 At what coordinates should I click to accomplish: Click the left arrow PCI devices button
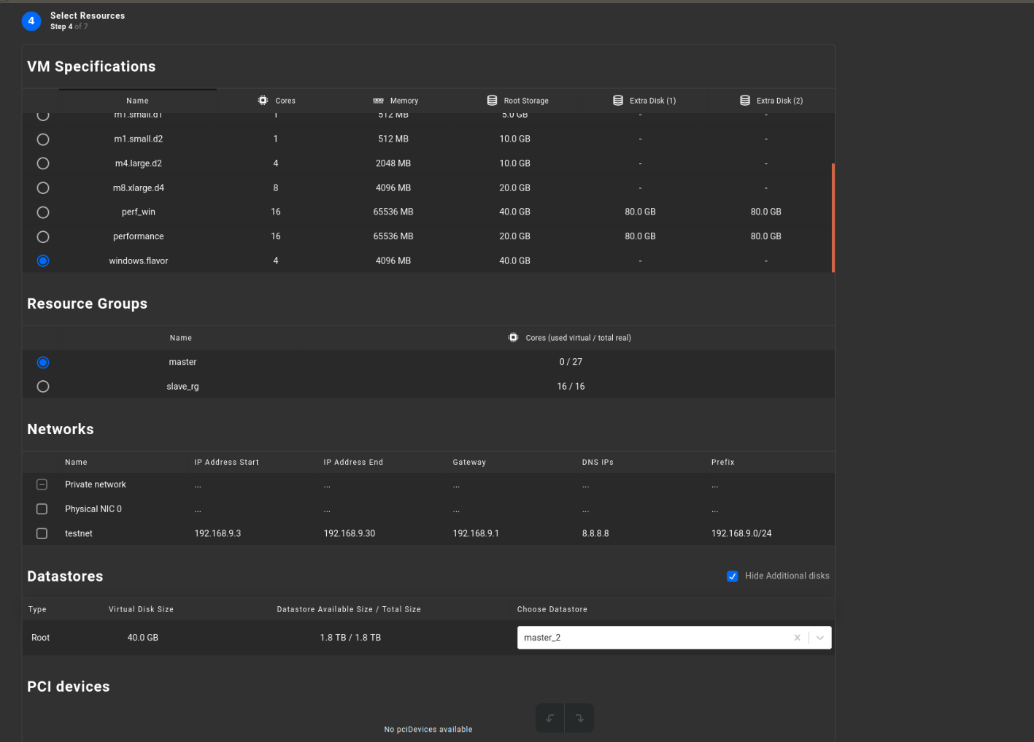click(550, 718)
